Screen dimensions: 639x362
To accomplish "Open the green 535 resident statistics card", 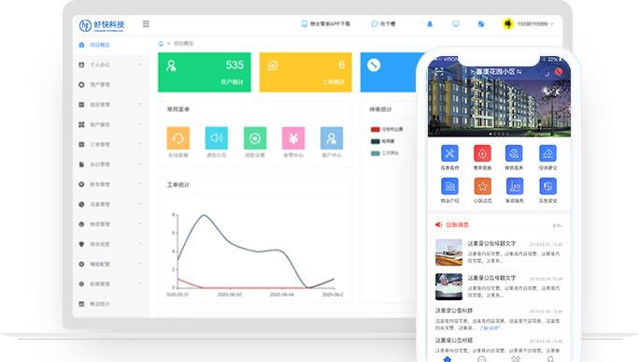I will (205, 72).
